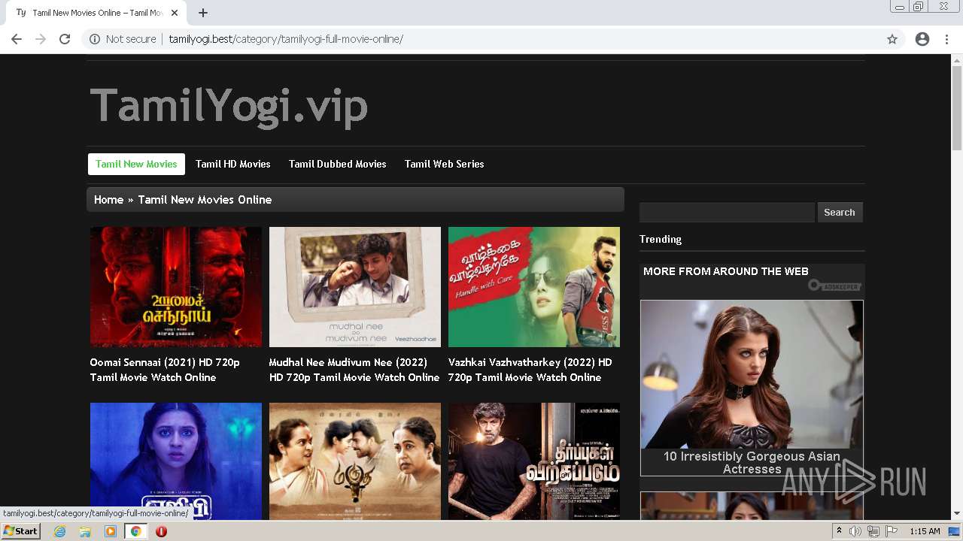Open Vazhkai Vazhvatharkey (2022) title link

coord(530,370)
